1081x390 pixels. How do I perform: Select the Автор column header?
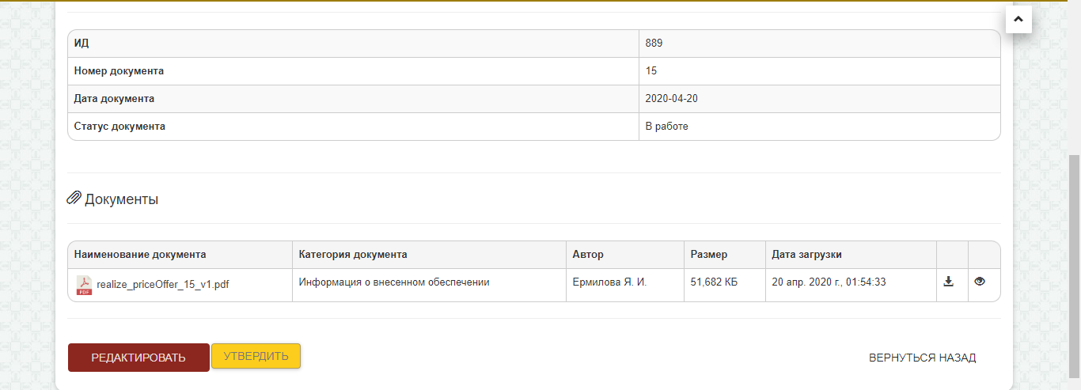click(x=588, y=255)
